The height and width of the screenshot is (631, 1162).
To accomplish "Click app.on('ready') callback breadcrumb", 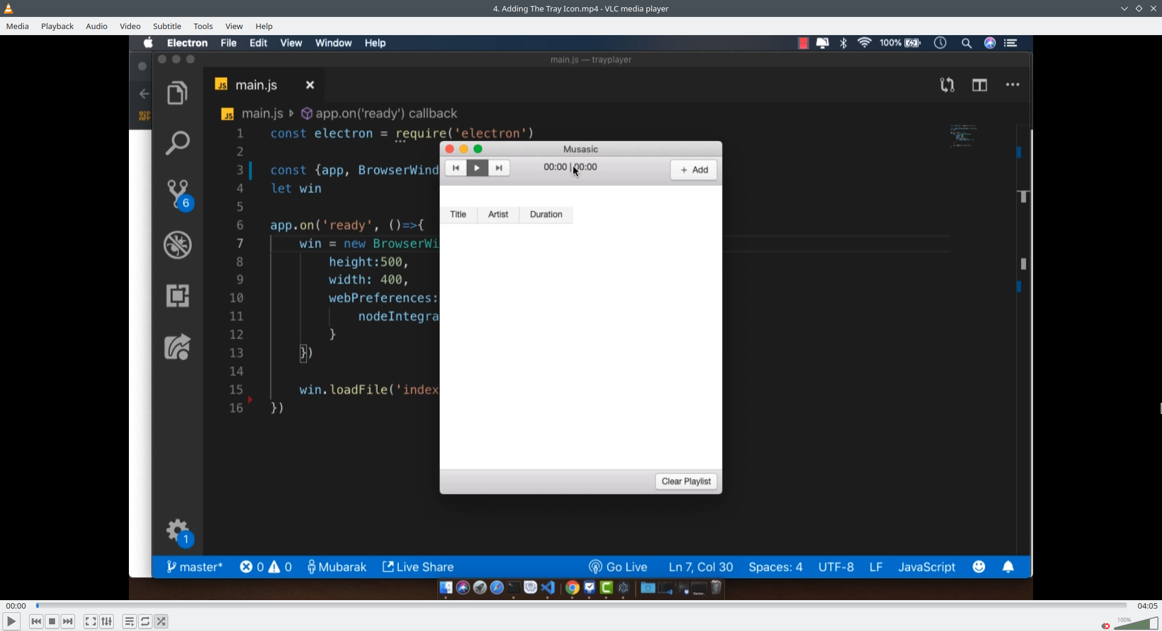I will [x=379, y=114].
